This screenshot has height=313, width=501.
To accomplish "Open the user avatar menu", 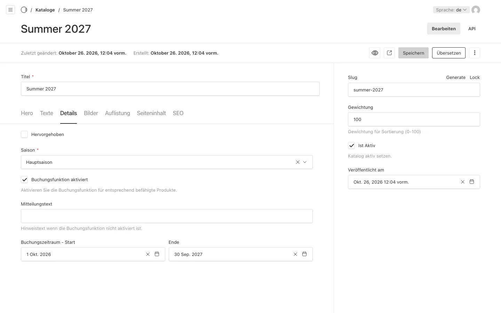I will [476, 10].
